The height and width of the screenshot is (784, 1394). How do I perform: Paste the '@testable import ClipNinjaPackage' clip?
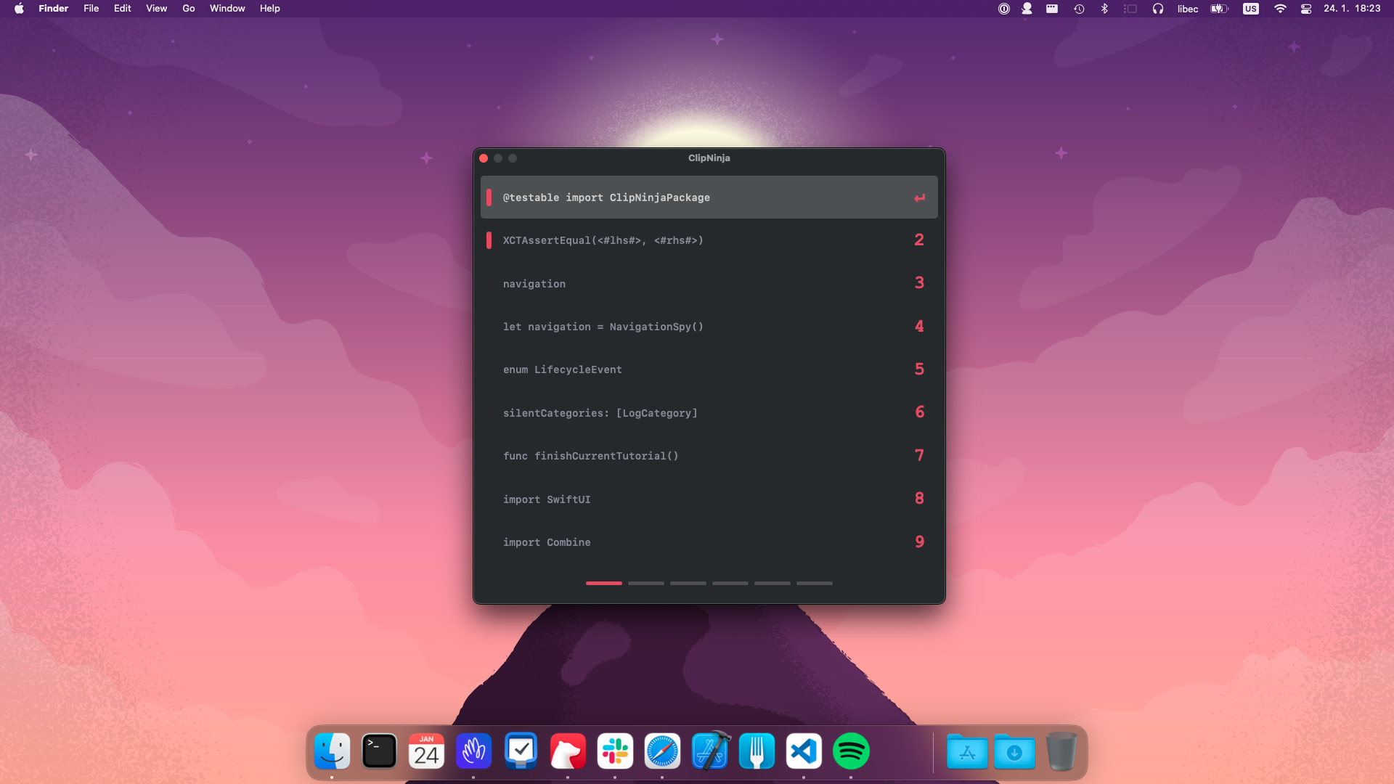[x=709, y=197]
